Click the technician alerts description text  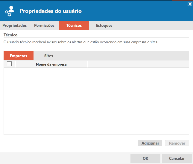80,42
